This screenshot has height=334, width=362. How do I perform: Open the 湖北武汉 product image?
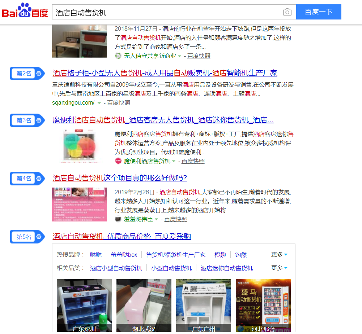tap(144, 306)
